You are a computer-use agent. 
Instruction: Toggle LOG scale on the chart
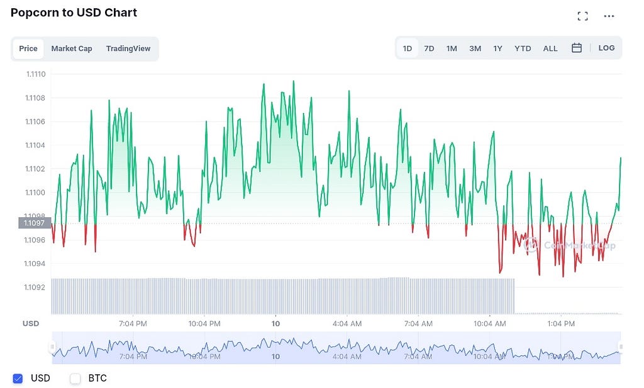coord(606,48)
